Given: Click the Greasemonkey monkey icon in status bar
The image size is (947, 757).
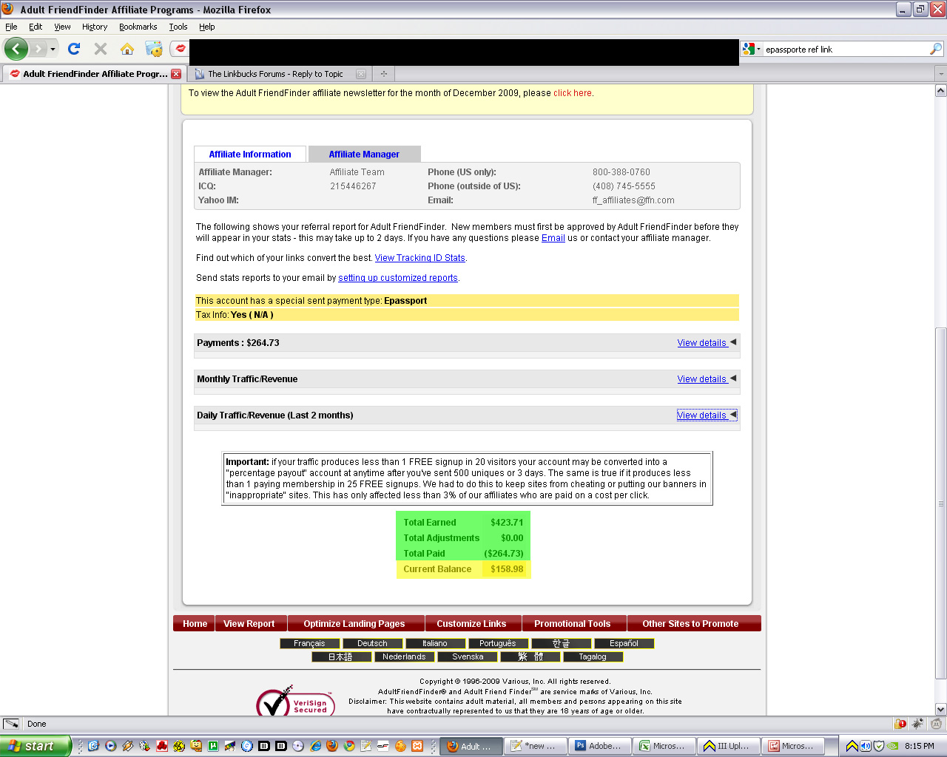Looking at the screenshot, I should click(936, 724).
